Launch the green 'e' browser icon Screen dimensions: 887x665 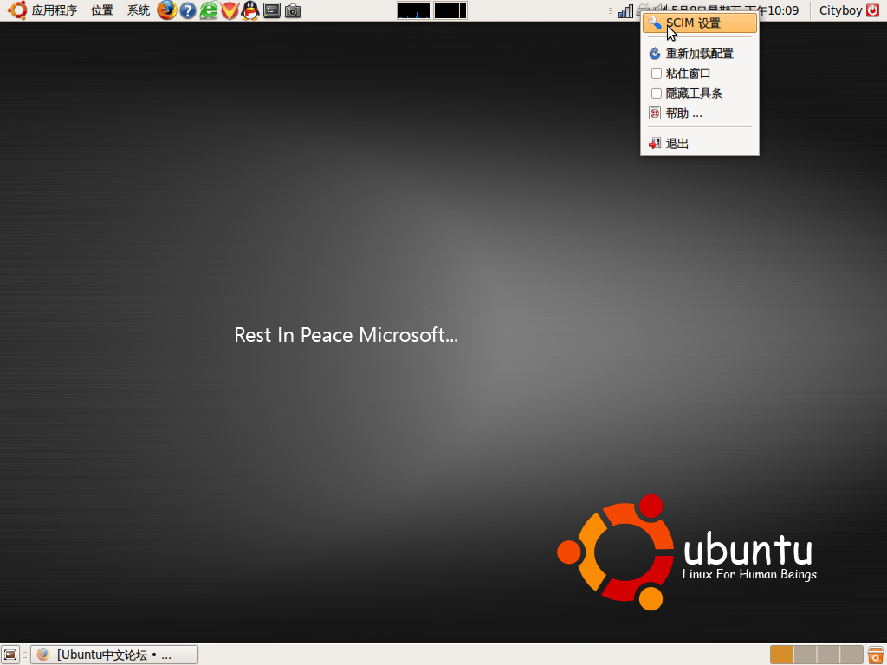209,10
